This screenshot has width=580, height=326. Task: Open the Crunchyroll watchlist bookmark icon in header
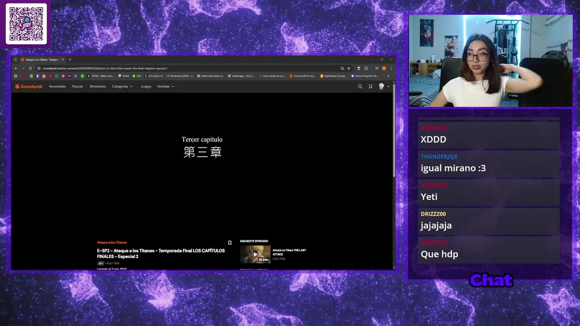[370, 86]
